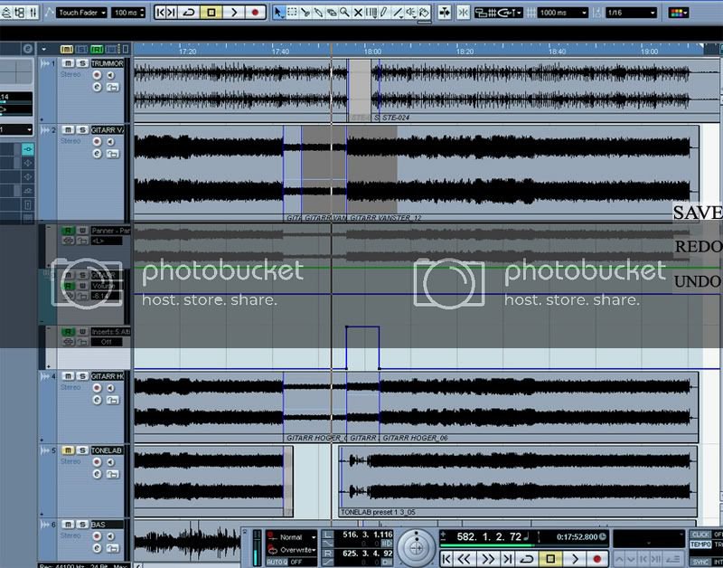This screenshot has height=568, width=723.
Task: Toggle SYNC button in transport
Action: pyautogui.click(x=700, y=561)
